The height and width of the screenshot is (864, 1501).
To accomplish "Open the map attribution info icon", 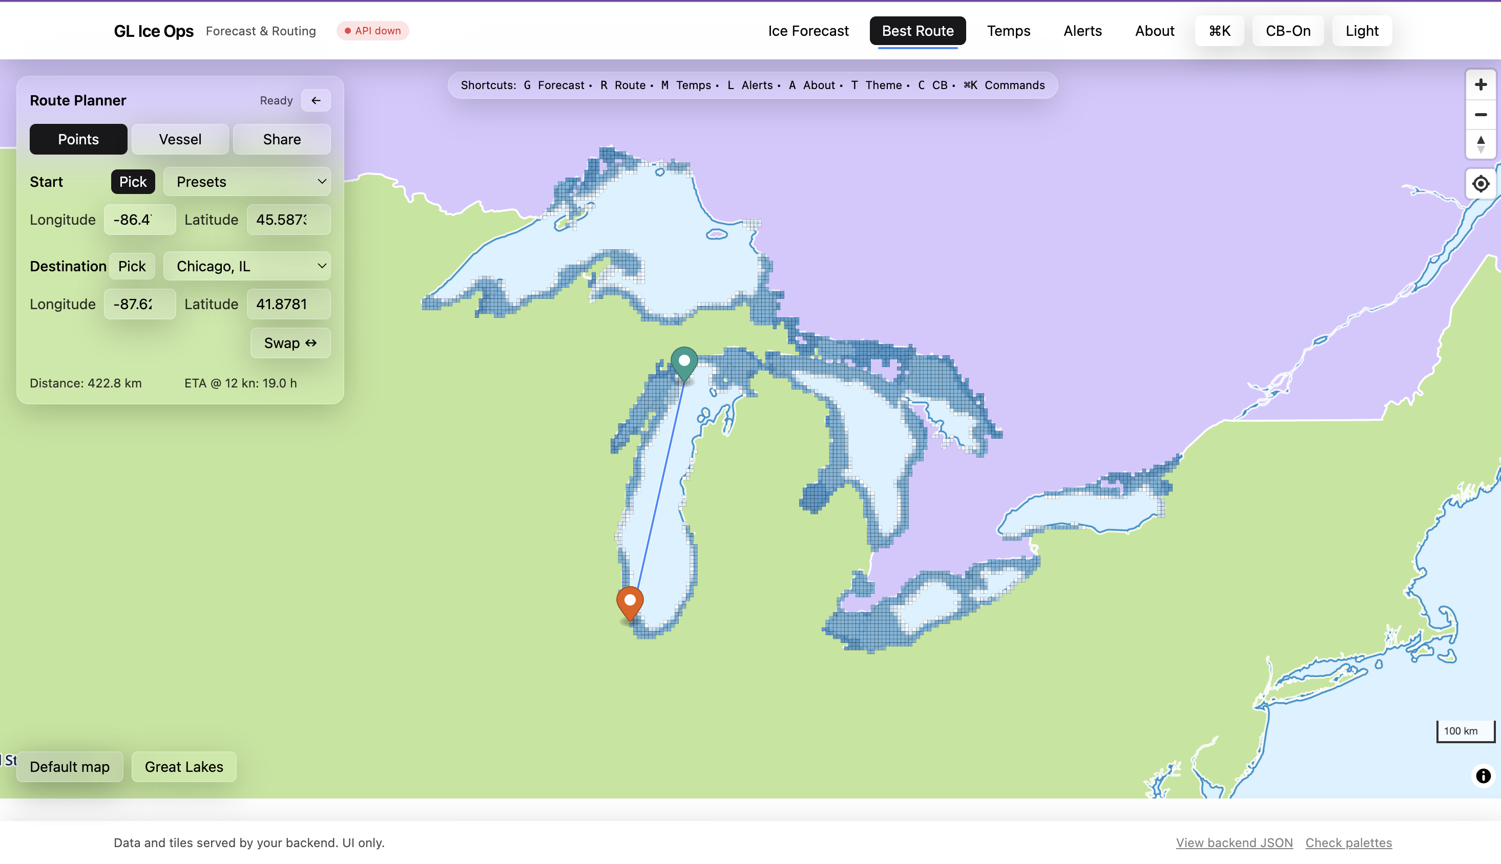I will 1483,775.
